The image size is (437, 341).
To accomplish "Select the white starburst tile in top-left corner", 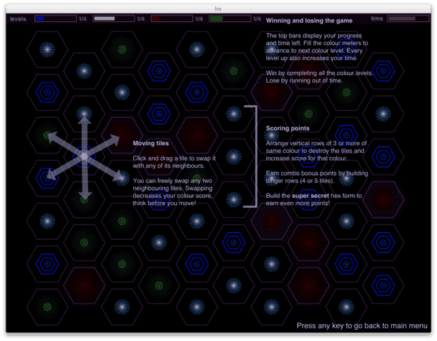I will click(x=47, y=49).
